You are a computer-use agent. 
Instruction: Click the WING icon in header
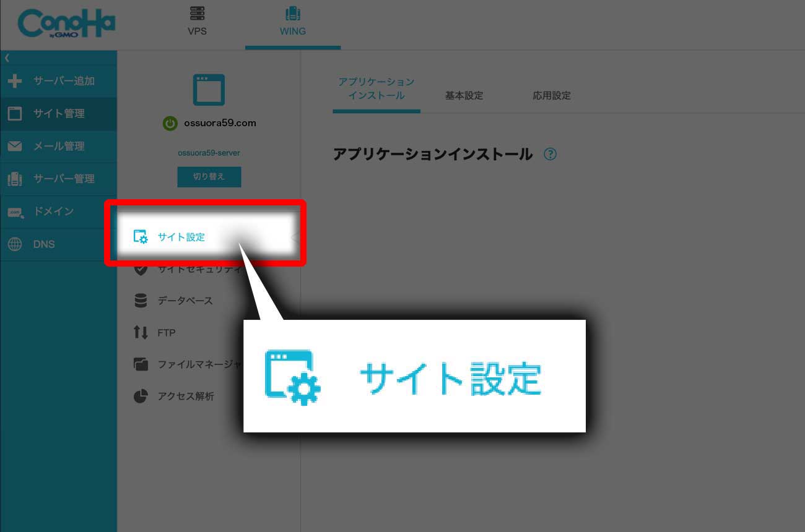click(x=292, y=13)
